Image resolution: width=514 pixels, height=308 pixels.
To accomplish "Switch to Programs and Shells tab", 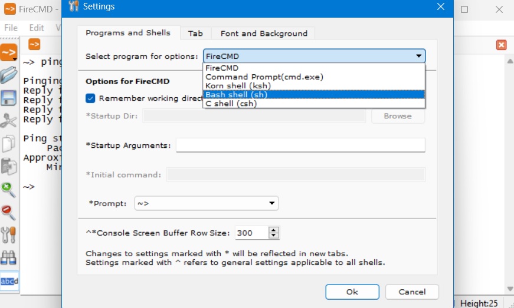I will 128,33.
